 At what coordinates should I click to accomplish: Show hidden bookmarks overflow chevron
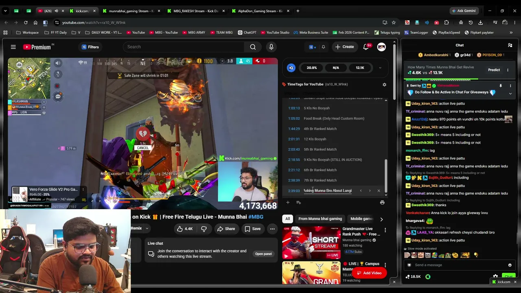[x=511, y=33]
